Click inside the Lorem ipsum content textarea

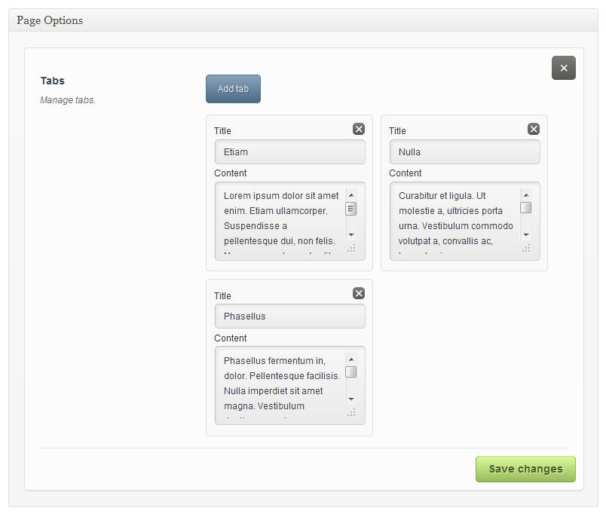pos(280,219)
